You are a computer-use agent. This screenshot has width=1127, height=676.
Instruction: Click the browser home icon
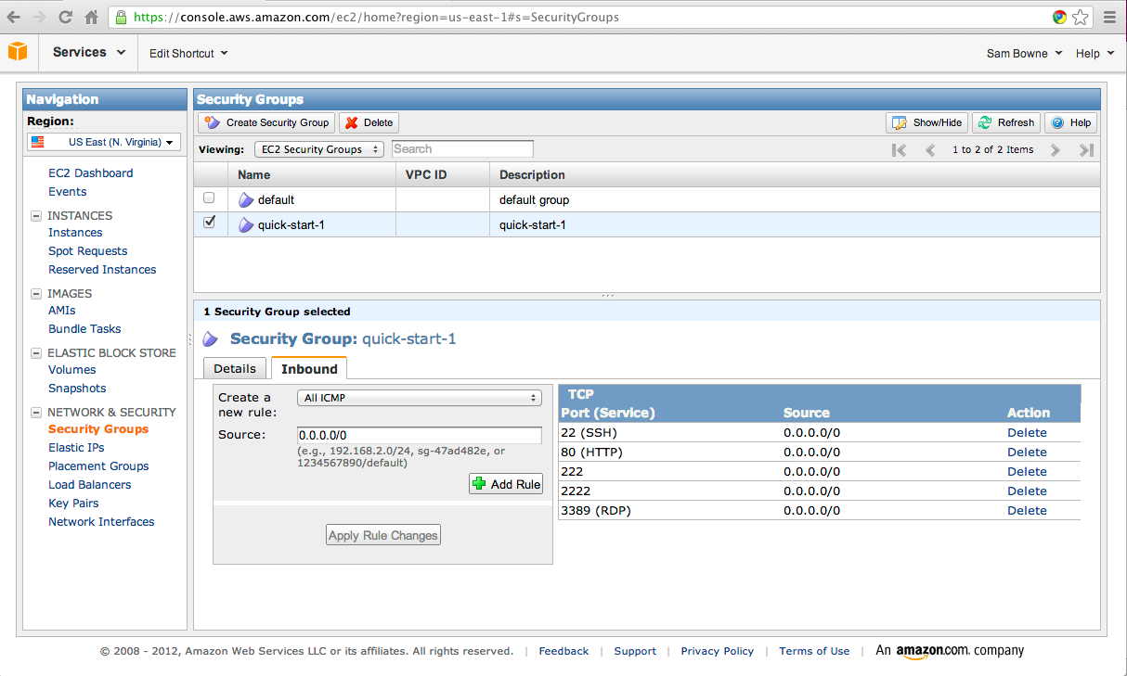(91, 17)
